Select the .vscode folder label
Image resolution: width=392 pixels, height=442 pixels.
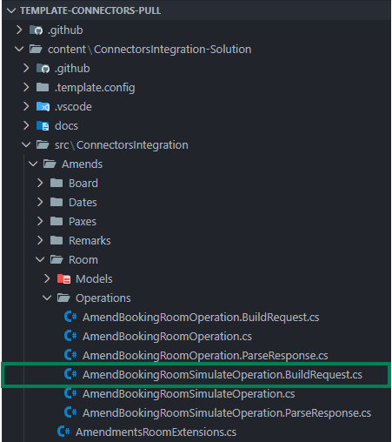pyautogui.click(x=73, y=107)
